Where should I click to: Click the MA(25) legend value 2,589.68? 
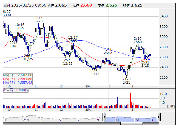click(x=25, y=79)
